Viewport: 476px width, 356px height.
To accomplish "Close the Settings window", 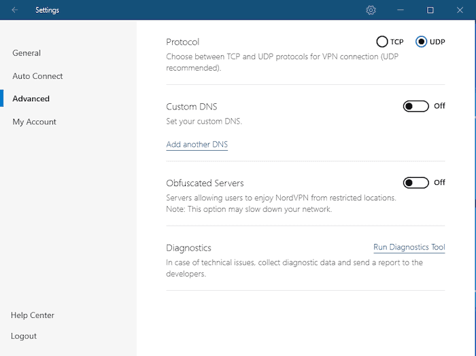I will pos(460,10).
